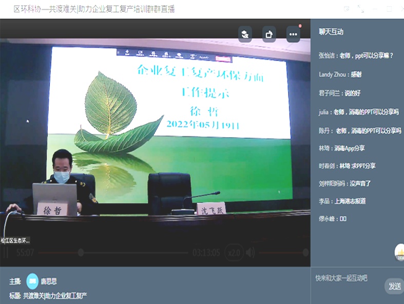Click the host avatar beside 唐思思

click(x=32, y=281)
